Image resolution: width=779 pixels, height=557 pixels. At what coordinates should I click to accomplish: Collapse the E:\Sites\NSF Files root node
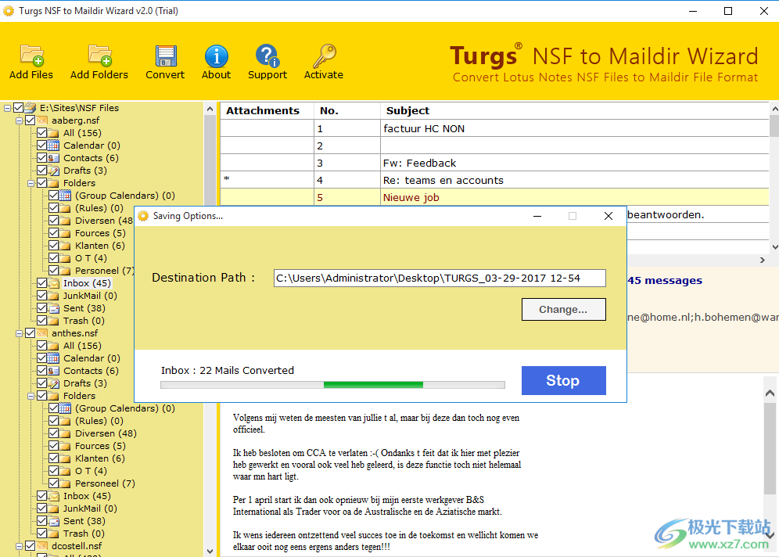[8, 108]
